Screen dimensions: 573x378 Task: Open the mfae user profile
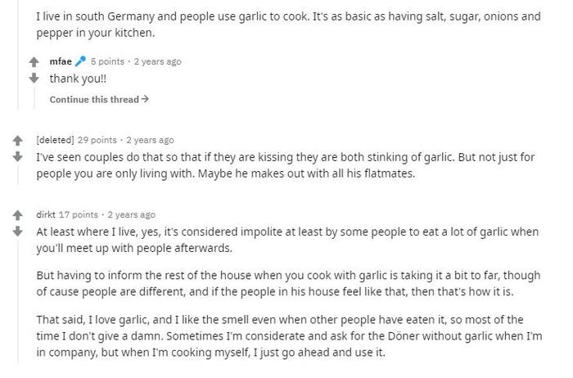point(61,61)
